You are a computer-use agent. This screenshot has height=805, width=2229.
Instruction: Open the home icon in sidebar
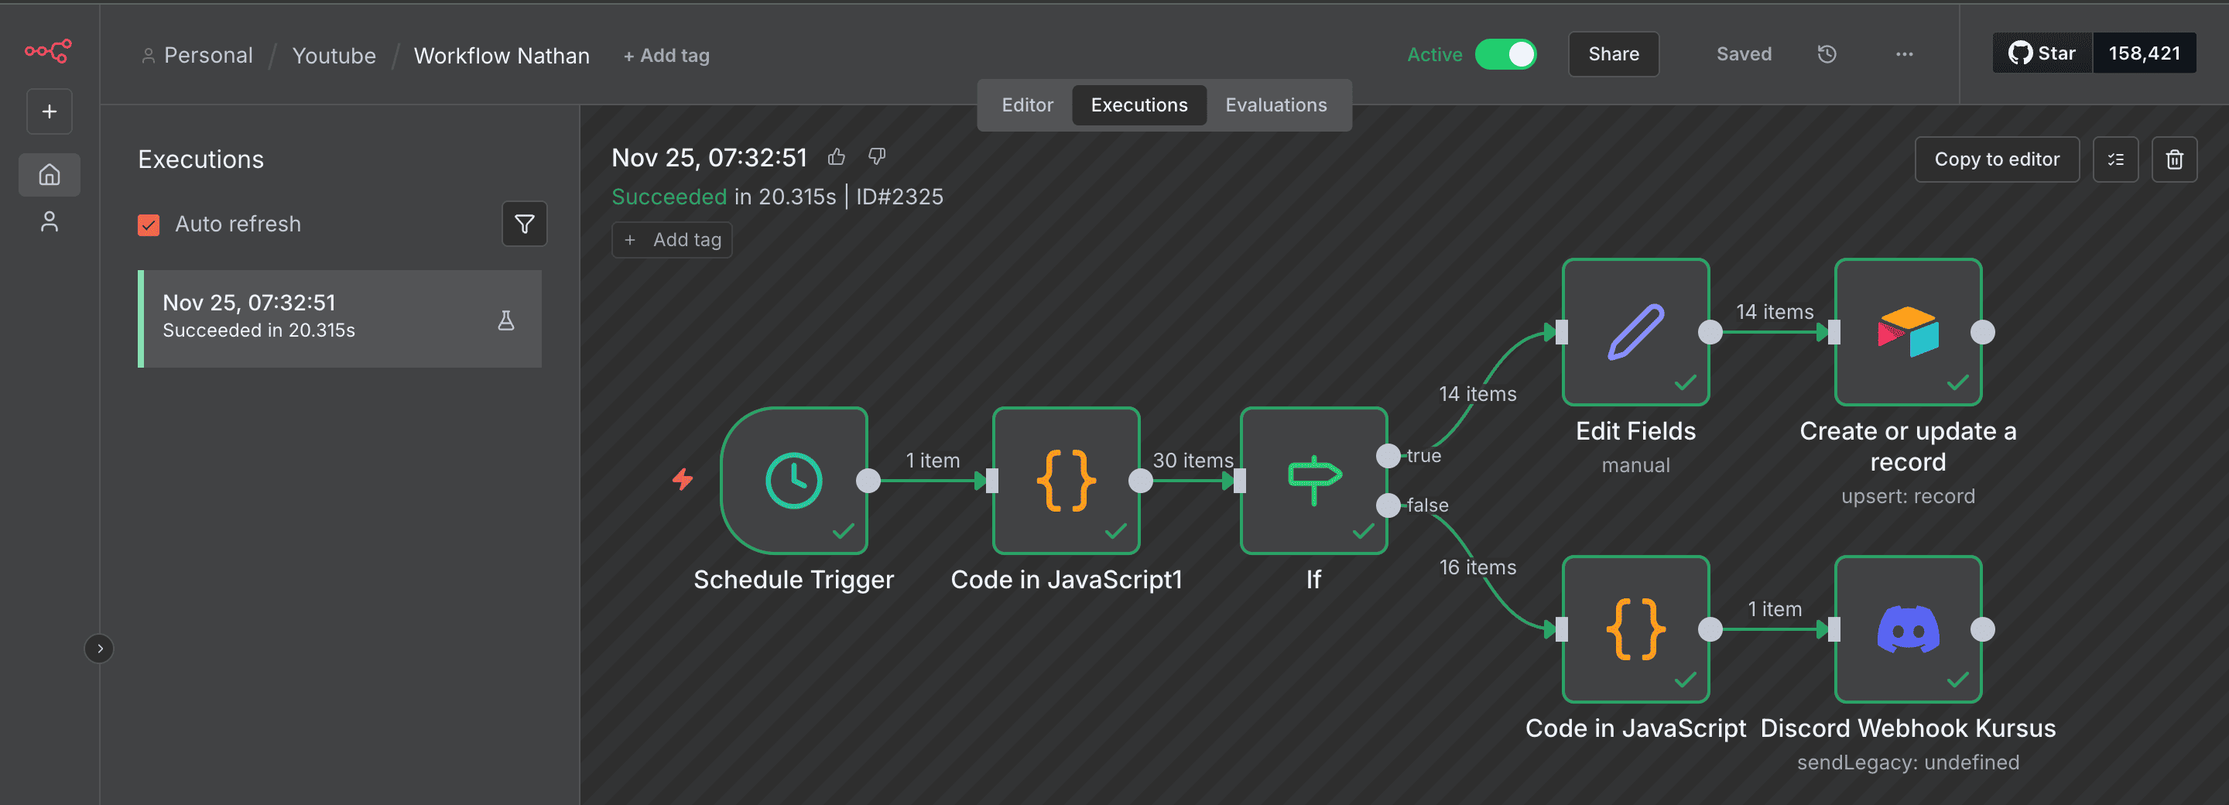pos(50,175)
